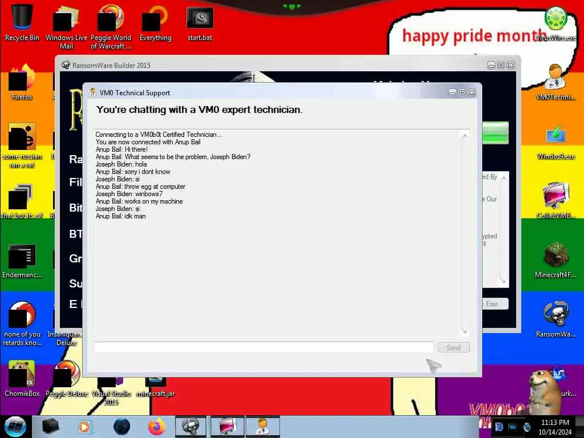This screenshot has width=584, height=438.
Task: Open the CollabVMB... desktop icon
Action: tap(555, 200)
